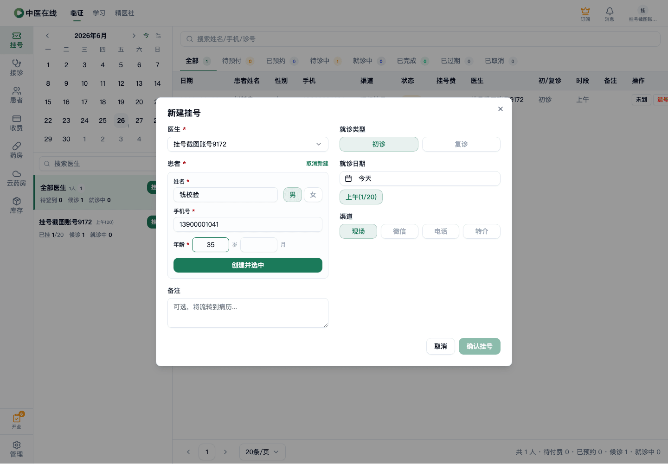Image resolution: width=668 pixels, height=464 pixels.
Task: Select 现场 channel
Action: coord(358,231)
